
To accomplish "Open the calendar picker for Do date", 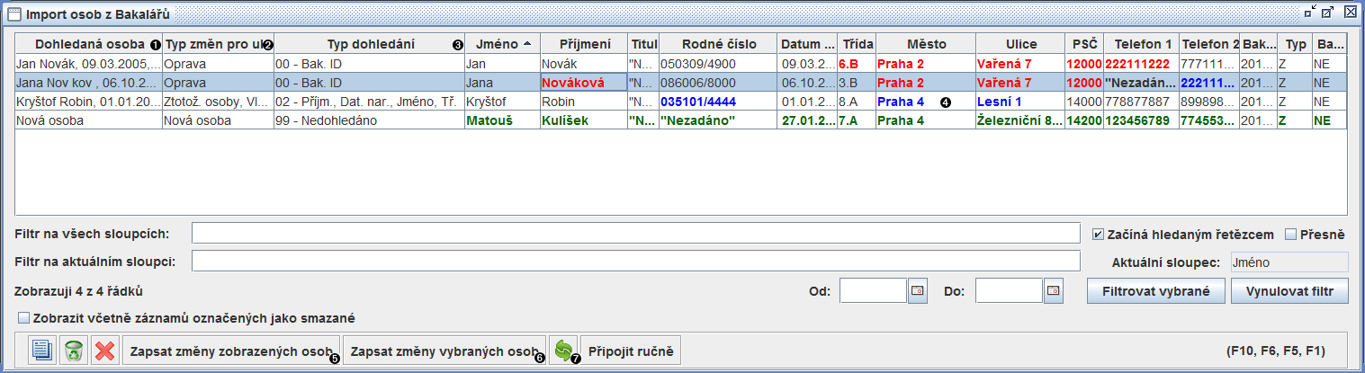I will coord(1053,291).
